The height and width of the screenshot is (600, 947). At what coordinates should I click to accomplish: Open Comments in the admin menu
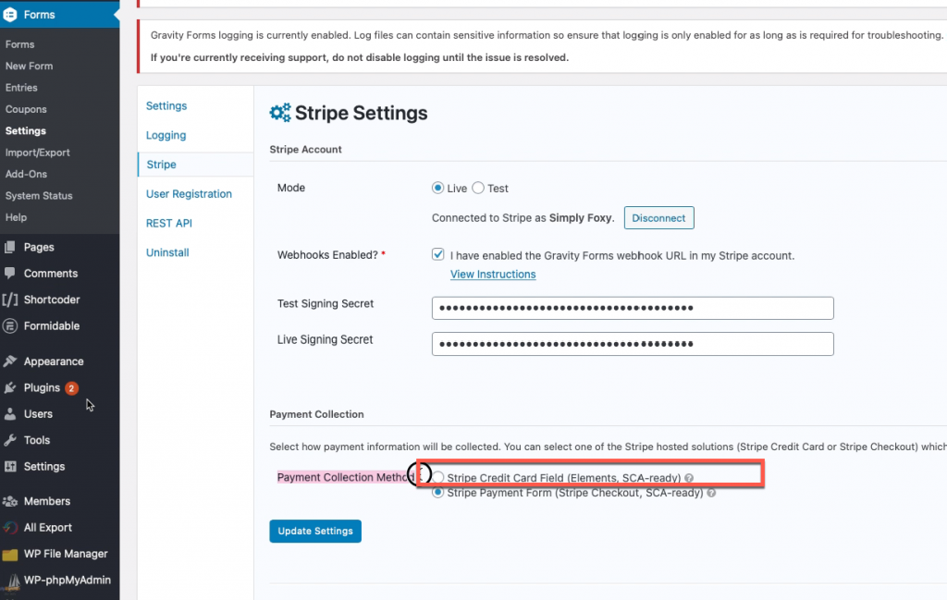51,274
